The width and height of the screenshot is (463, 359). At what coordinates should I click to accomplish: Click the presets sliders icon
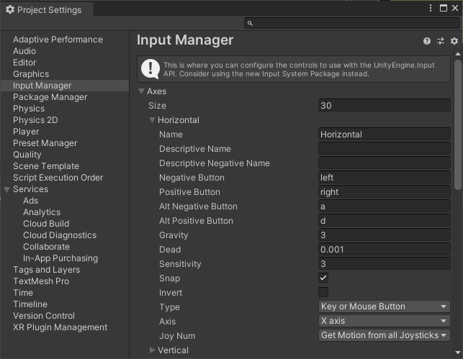click(441, 42)
